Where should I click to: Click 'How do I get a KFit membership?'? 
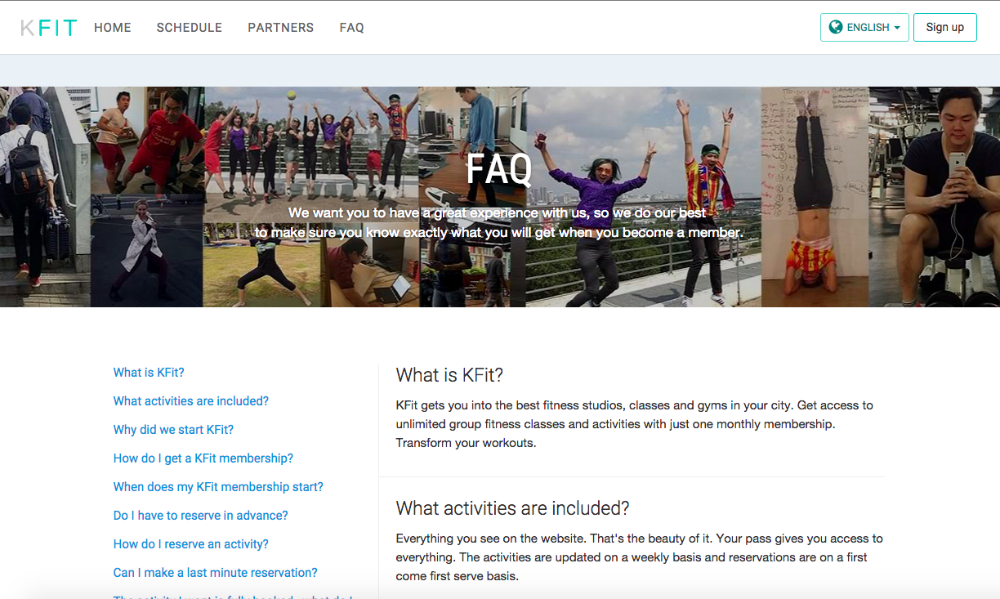[x=203, y=458]
